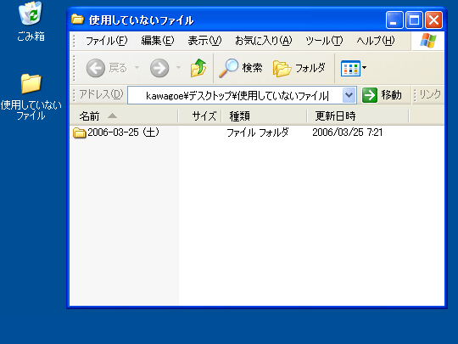Click the 2006/03/25 7:21 date cell
Screen dimensions: 458x344
tap(347, 133)
